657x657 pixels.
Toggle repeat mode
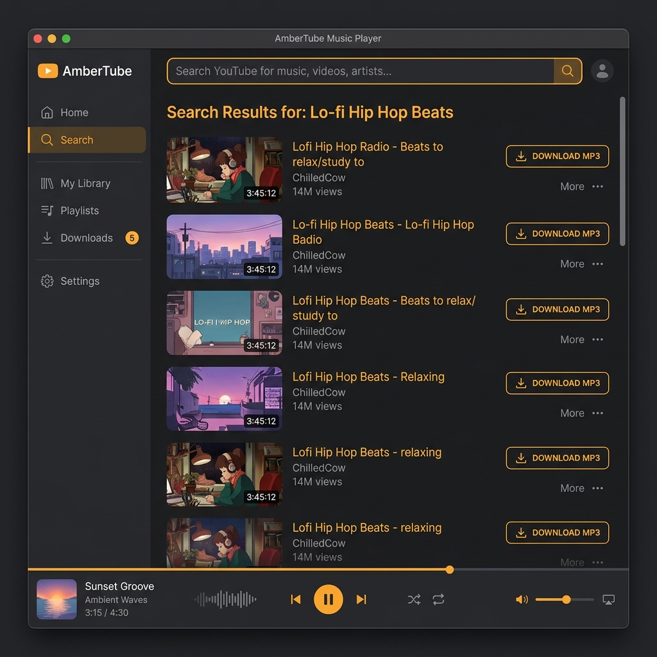(438, 600)
